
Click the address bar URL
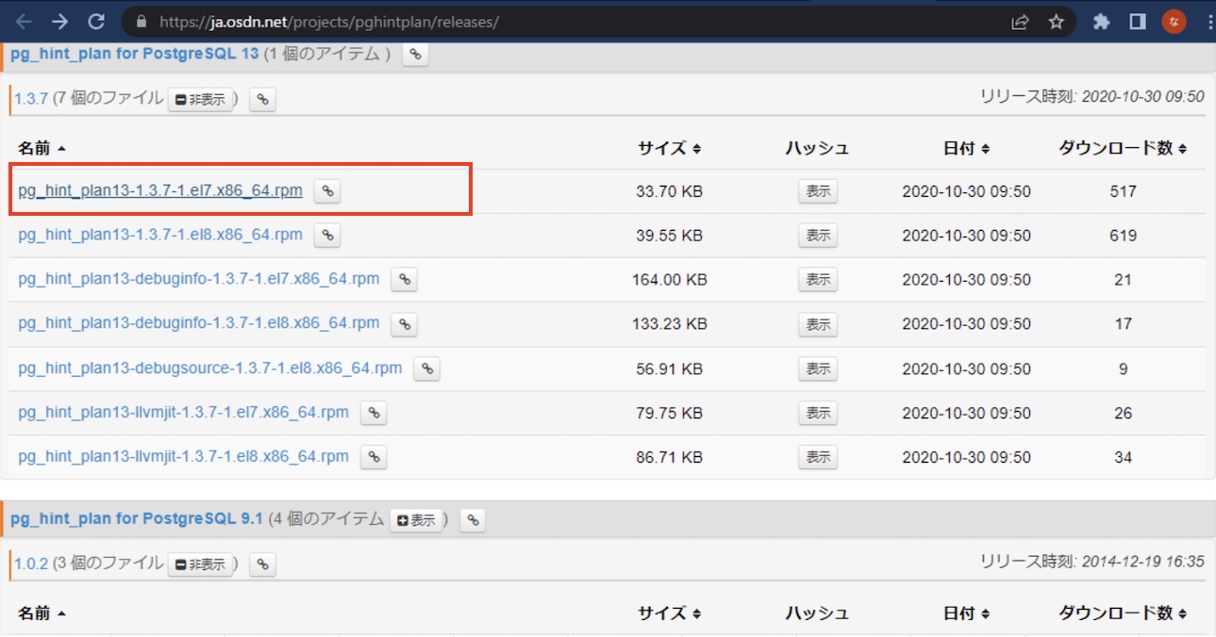328,22
